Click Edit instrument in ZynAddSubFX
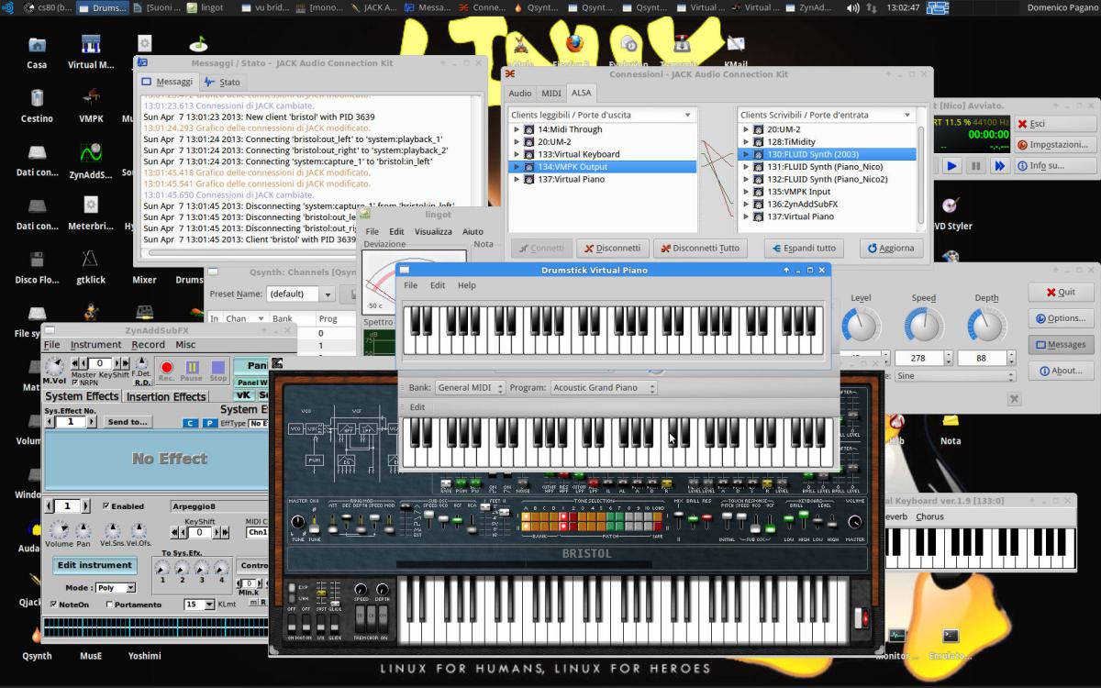This screenshot has height=688, width=1101. click(x=94, y=564)
